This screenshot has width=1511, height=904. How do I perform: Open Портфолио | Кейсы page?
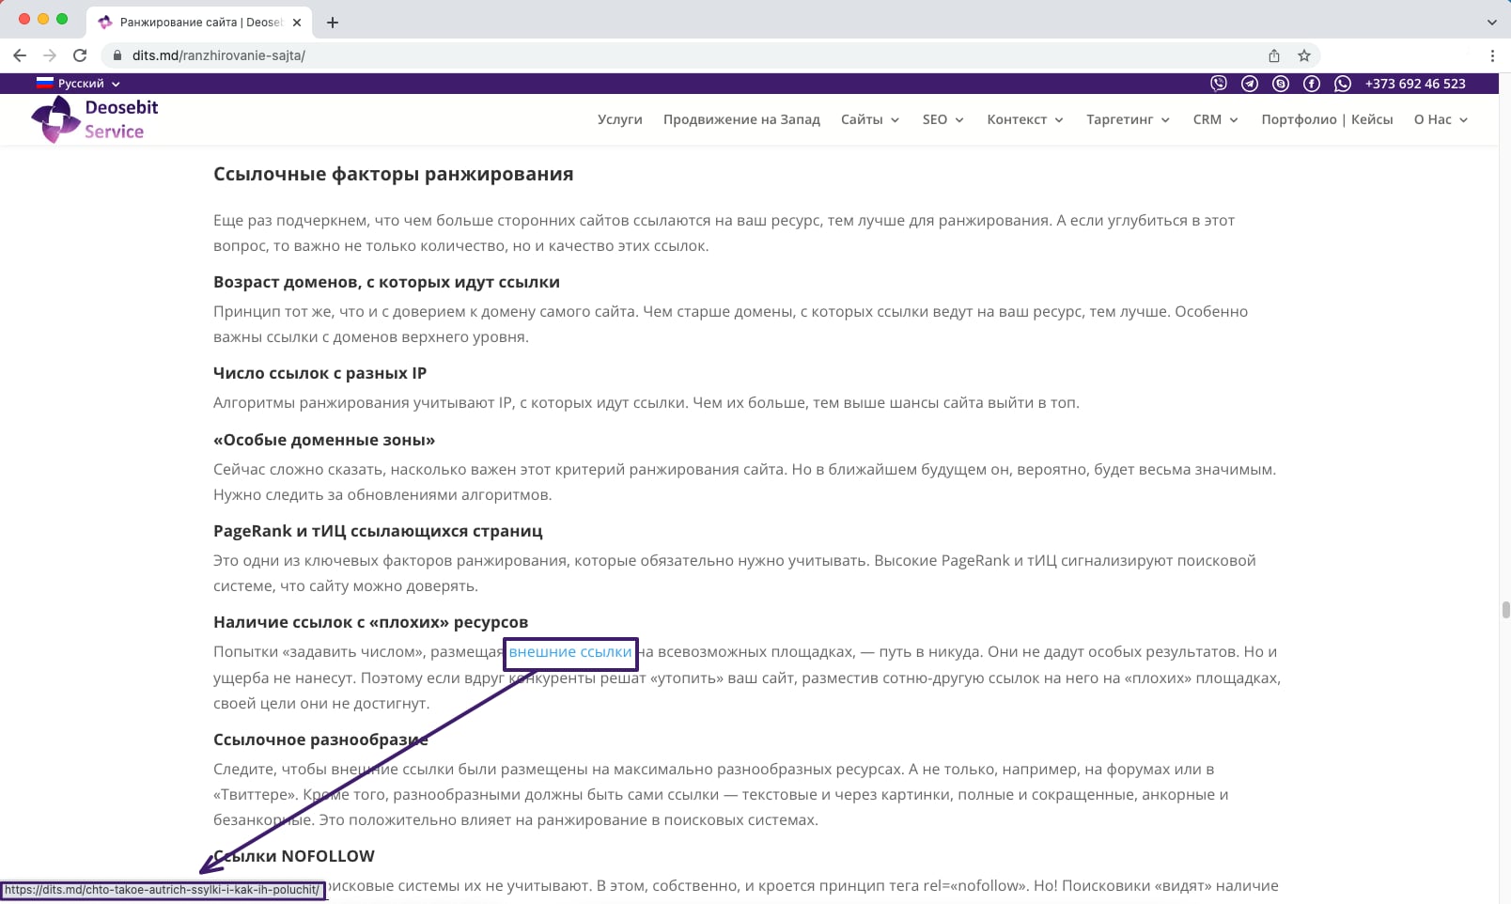[1327, 119]
